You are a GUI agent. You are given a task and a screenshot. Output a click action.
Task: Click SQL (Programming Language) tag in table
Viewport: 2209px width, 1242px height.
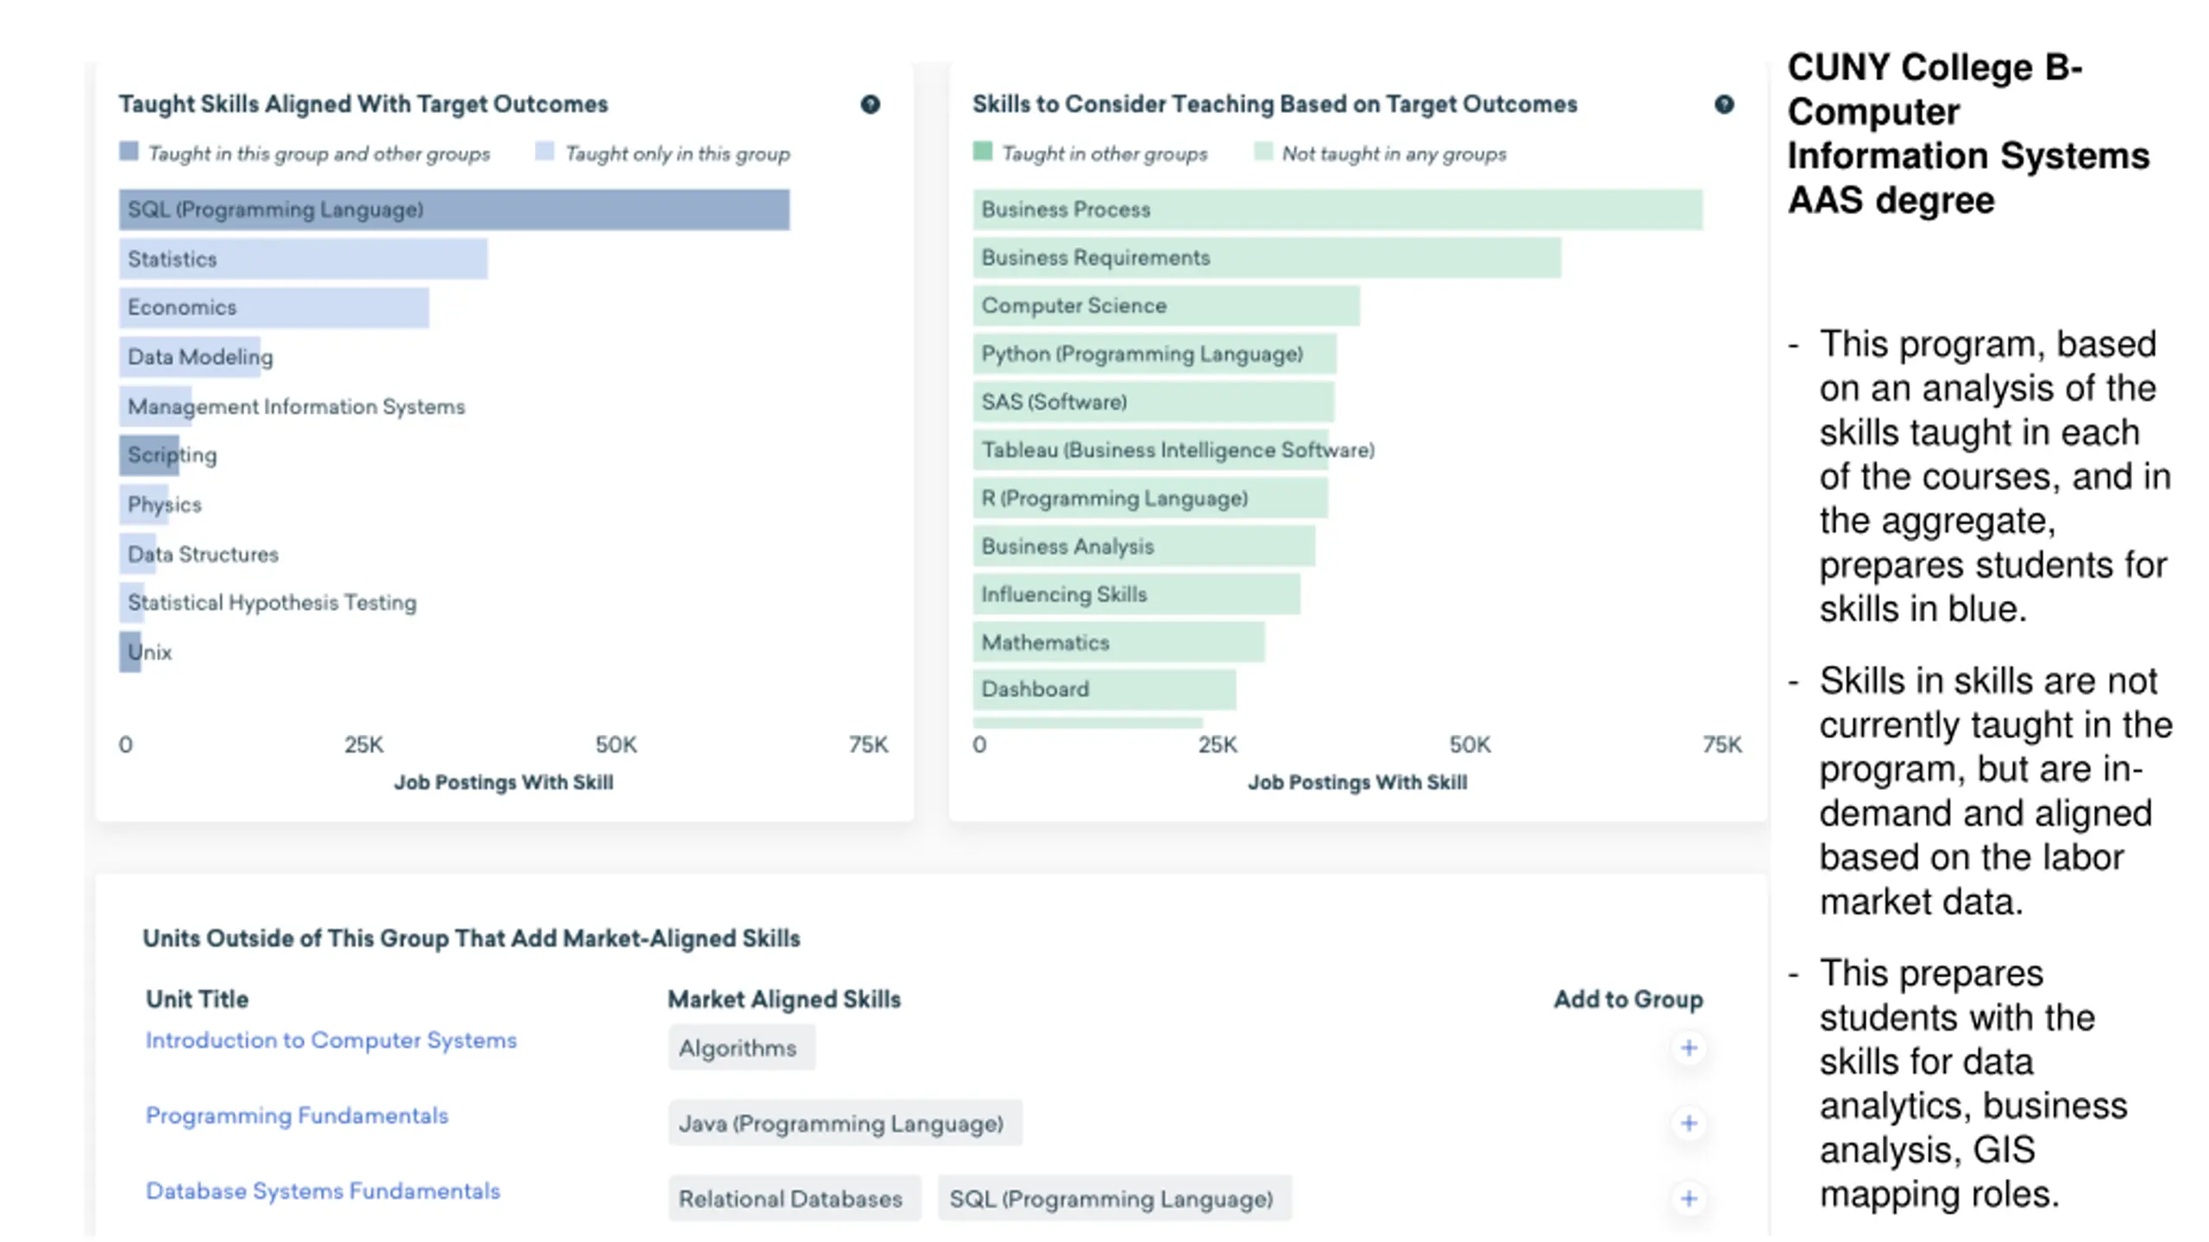1113,1198
